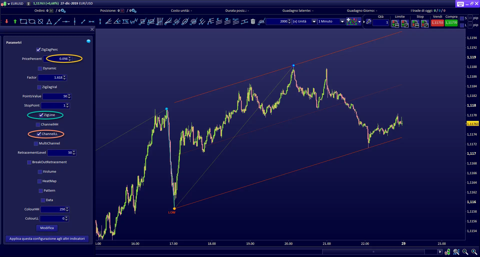Image resolution: width=480 pixels, height=257 pixels.
Task: Uncheck the ChannelLL option
Action: [x=39, y=134]
